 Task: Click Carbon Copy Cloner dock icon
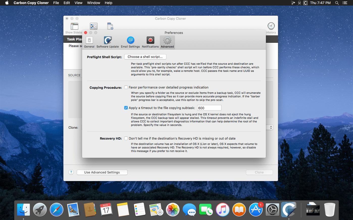tap(289, 210)
